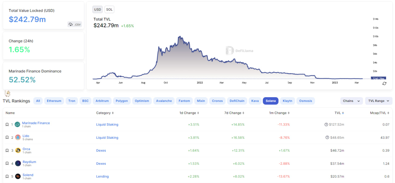Screen dimensions: 395x183
Task: Click the chart refresh icon
Action: (x=384, y=83)
